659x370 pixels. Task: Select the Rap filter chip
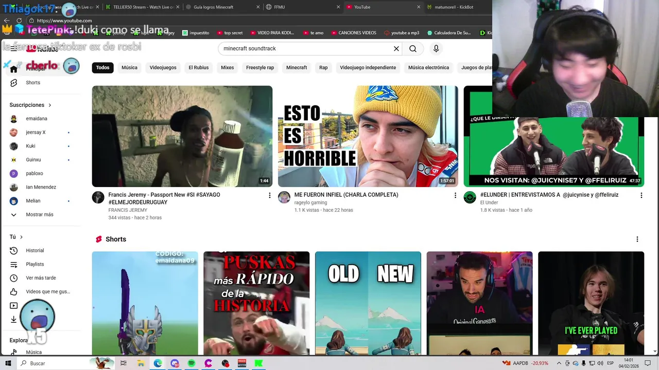[x=323, y=68]
